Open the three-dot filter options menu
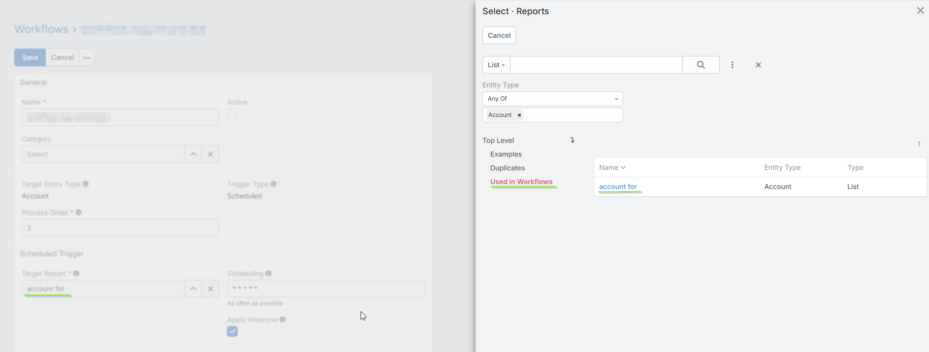Screen dimensions: 929x352 pyautogui.click(x=732, y=65)
